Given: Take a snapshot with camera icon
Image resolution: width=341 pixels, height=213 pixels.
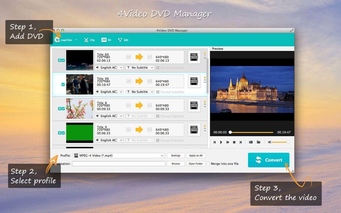Looking at the screenshot, I should [251, 142].
